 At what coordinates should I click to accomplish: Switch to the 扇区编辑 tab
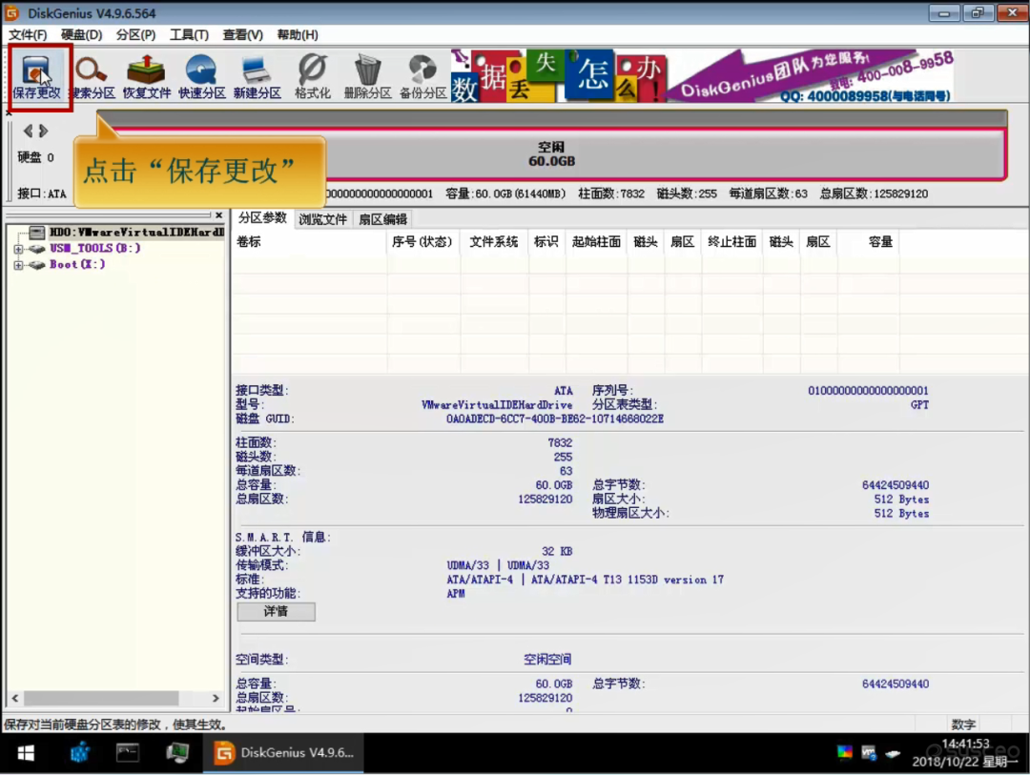click(x=382, y=219)
